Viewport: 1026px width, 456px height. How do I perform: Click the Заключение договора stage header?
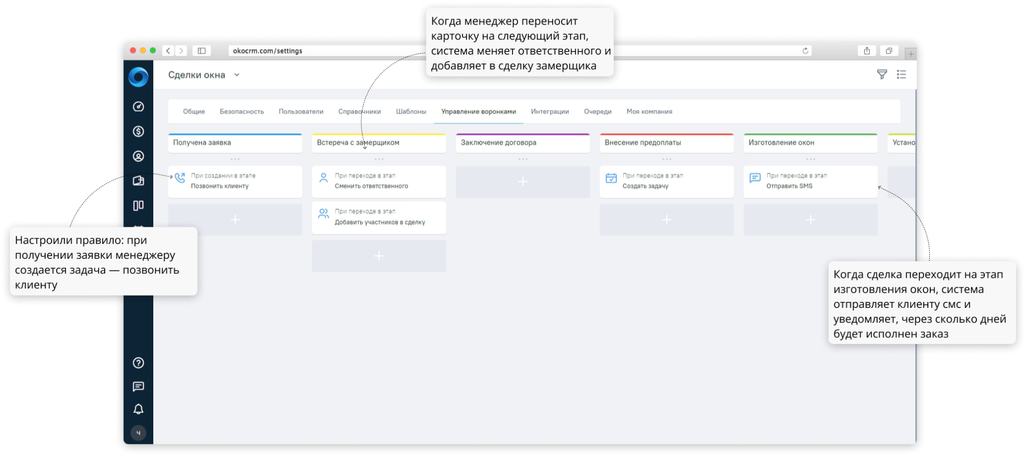pos(523,143)
